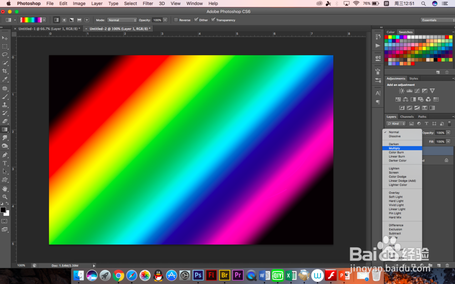Image resolution: width=455 pixels, height=284 pixels.
Task: Click the status bar zoom percentage field
Action: (x=21, y=265)
